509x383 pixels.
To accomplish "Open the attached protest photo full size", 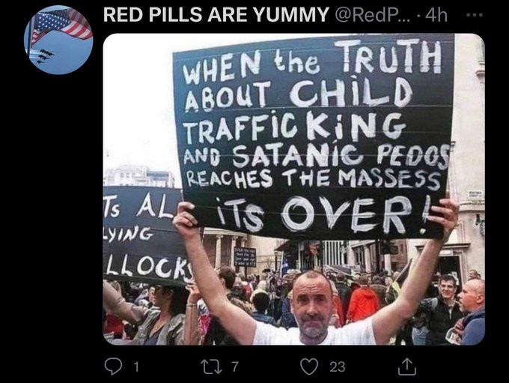I will 293,189.
